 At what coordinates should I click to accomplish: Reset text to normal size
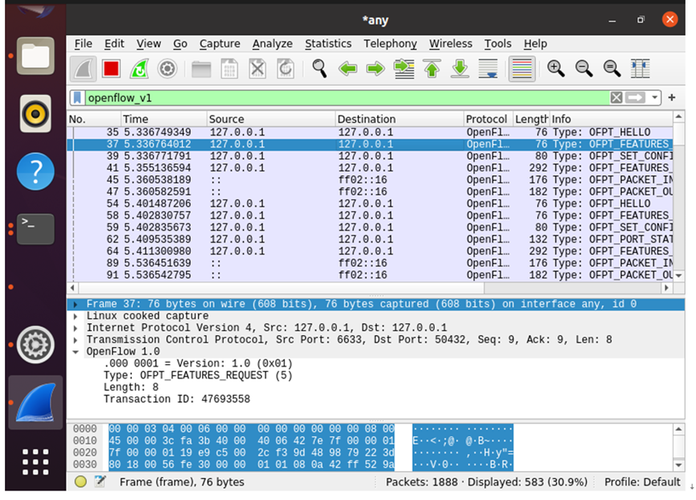(x=612, y=68)
